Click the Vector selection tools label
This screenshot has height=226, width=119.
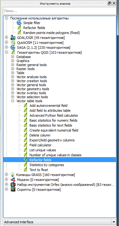[32, 97]
